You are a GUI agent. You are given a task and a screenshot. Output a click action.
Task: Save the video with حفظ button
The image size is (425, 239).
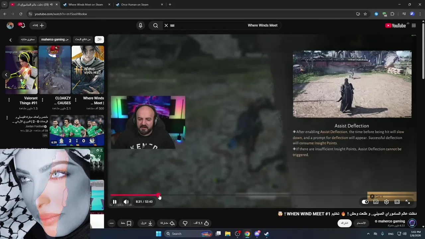(126, 223)
